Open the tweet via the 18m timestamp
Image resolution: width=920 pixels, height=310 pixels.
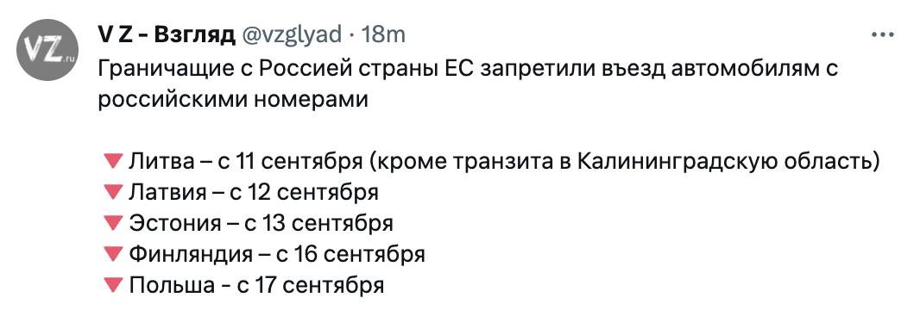384,35
